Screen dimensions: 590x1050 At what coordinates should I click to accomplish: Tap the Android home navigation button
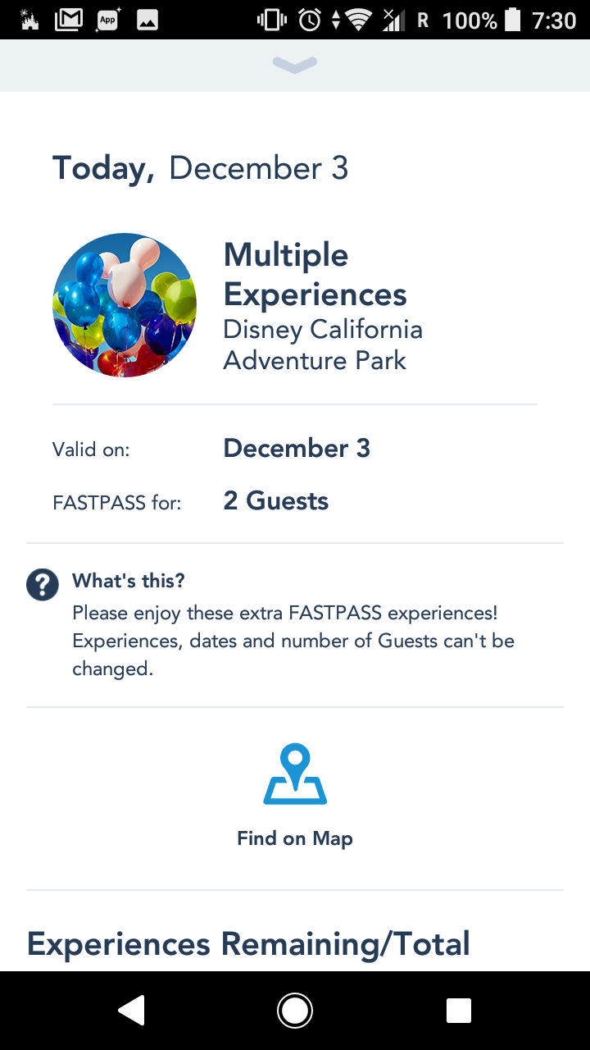coord(295,1011)
